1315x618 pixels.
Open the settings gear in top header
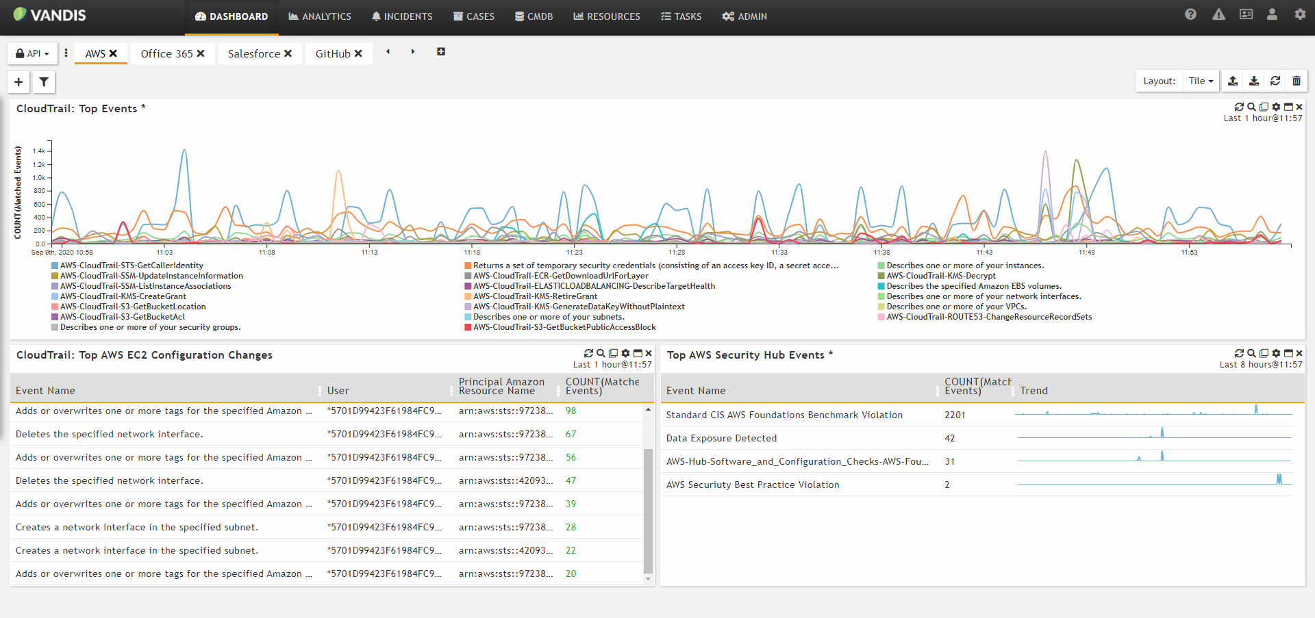click(1300, 14)
